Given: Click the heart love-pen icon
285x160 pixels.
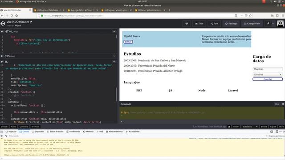Looking at the screenshot, I should coord(187,24).
